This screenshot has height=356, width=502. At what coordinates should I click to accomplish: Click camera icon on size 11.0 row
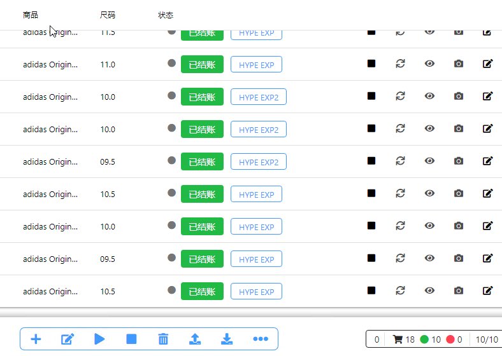459,64
